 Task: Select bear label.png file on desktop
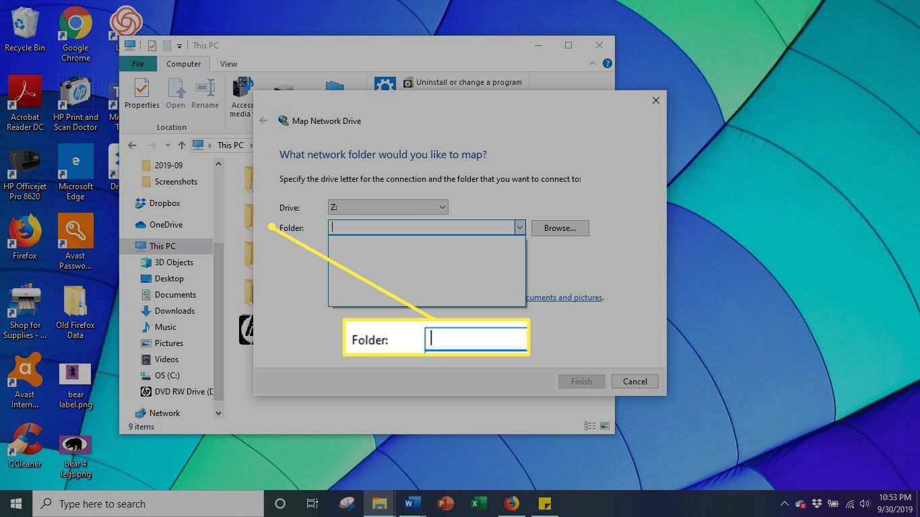75,386
